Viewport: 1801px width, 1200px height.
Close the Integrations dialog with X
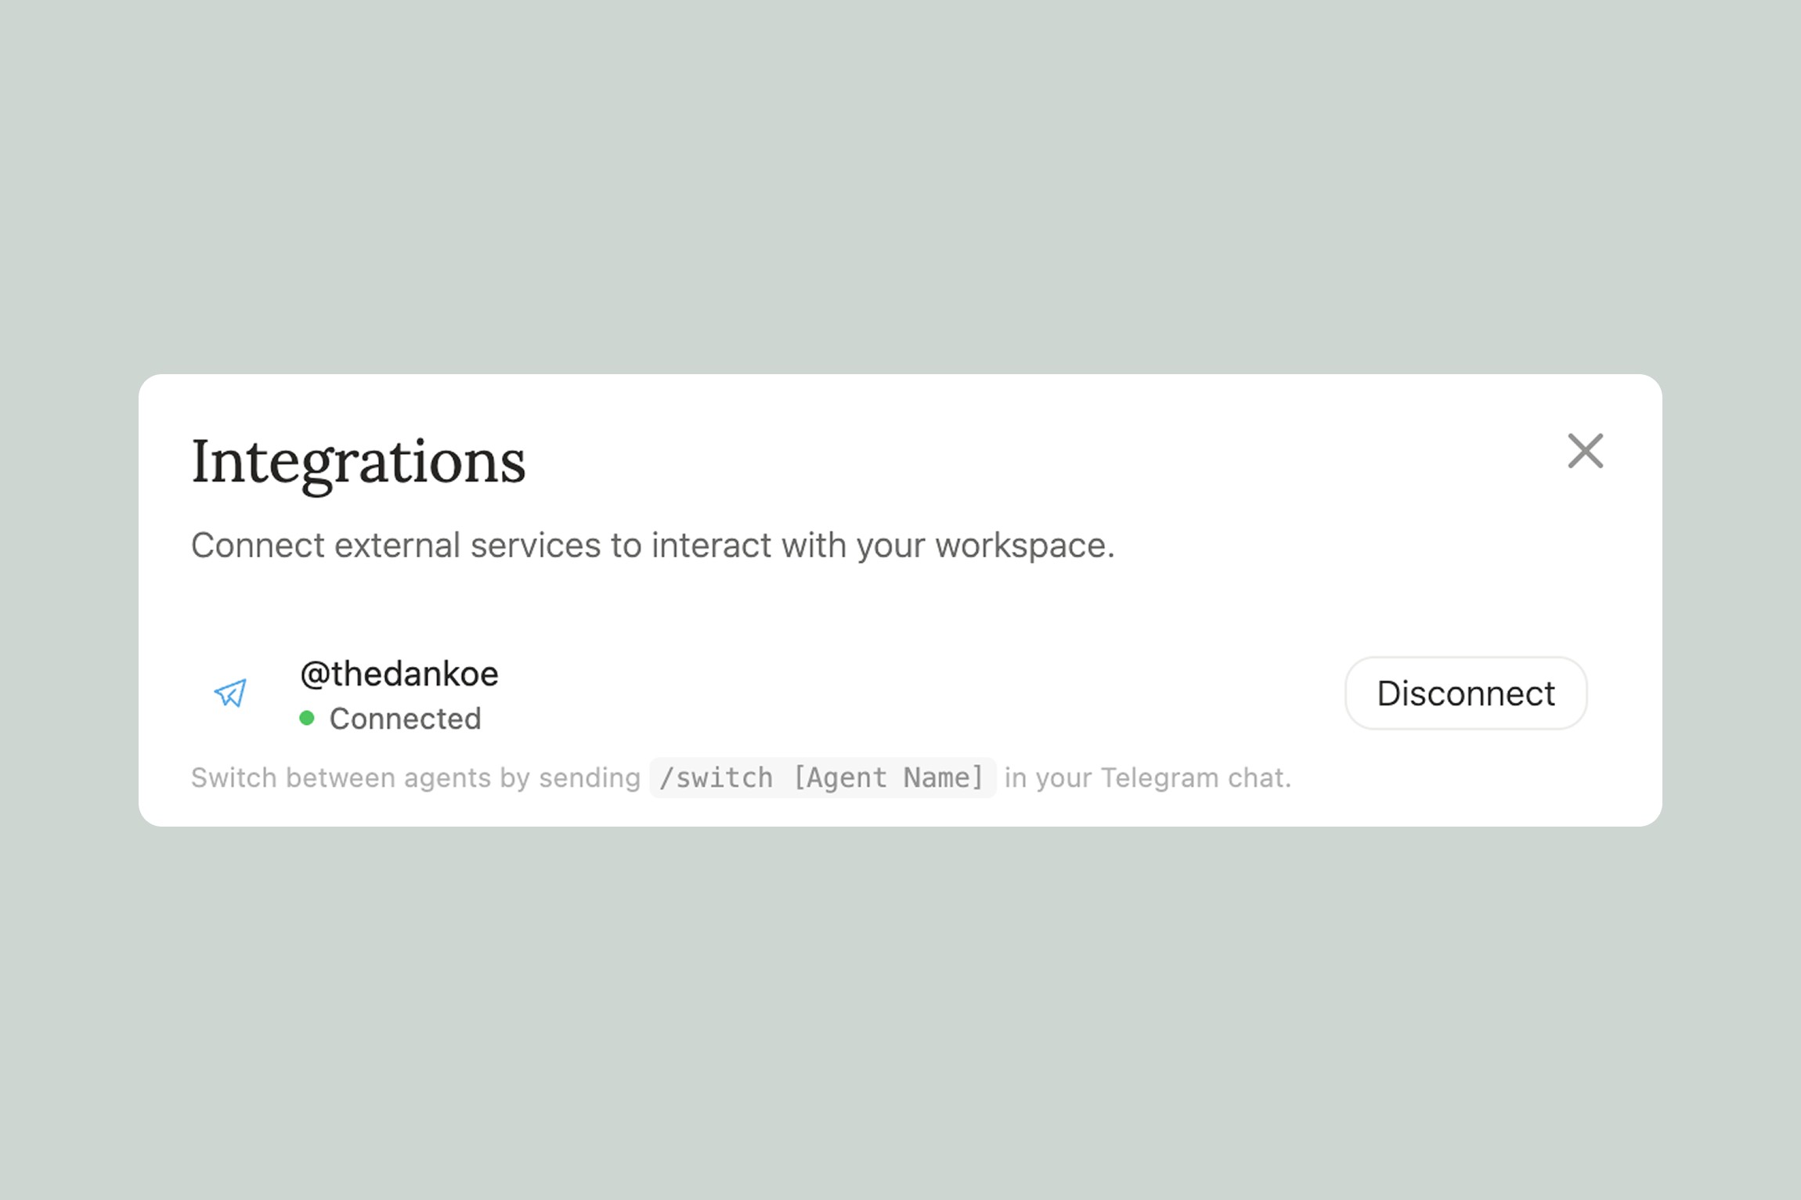(x=1585, y=451)
